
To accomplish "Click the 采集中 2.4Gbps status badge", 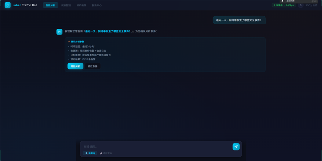I will (x=284, y=5).
